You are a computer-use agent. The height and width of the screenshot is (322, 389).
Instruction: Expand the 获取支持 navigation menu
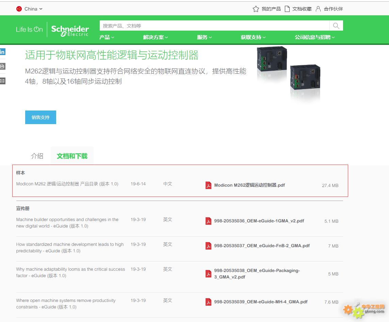pos(253,37)
